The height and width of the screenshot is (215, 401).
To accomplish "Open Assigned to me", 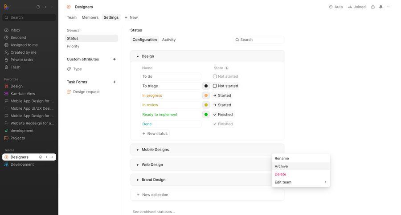I will pyautogui.click(x=29, y=45).
